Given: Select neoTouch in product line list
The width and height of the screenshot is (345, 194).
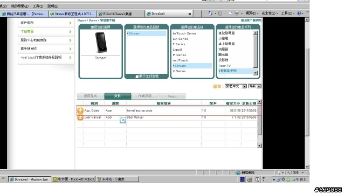Looking at the screenshot, I should click(180, 60).
